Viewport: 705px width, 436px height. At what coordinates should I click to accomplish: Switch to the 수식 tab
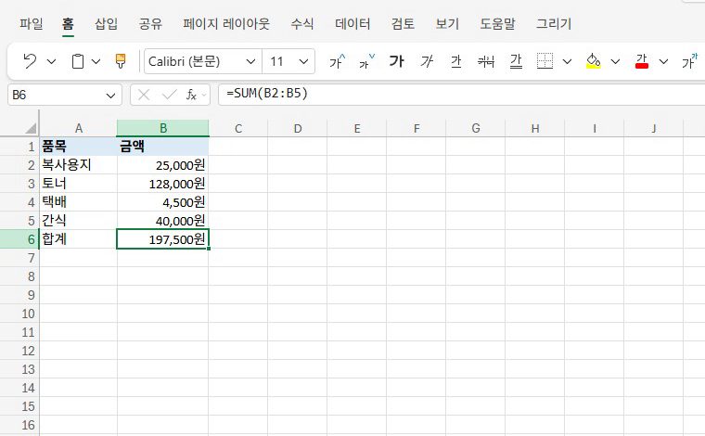301,24
